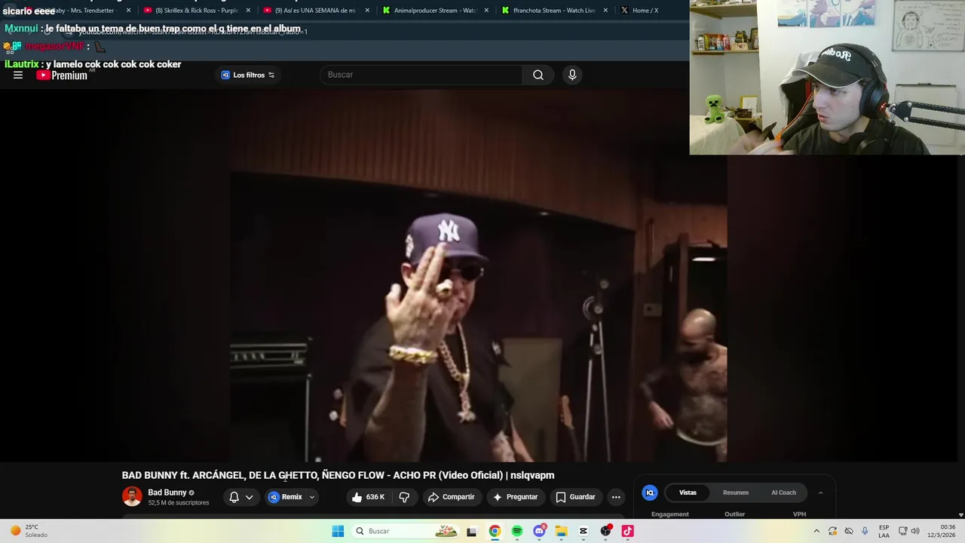
Task: Click the magnifier search button
Action: pyautogui.click(x=538, y=75)
